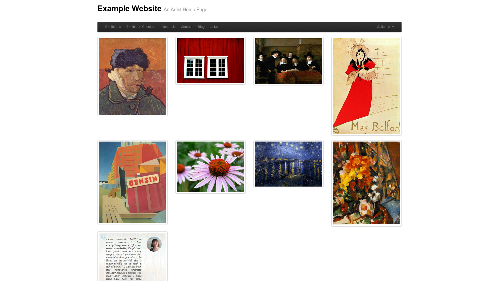View the orange flower bouquet painting
This screenshot has width=499, height=281.
(x=366, y=183)
